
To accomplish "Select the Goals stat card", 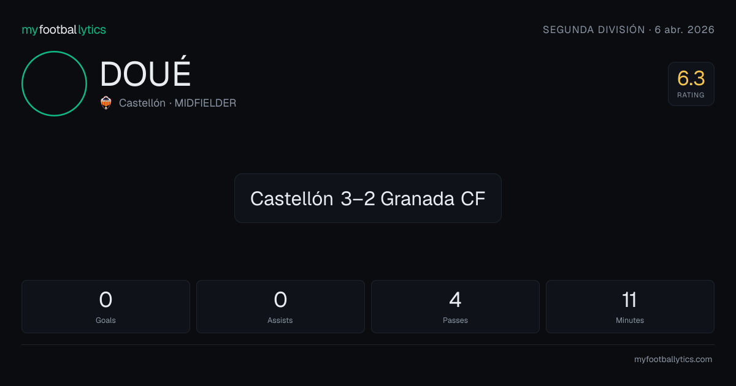I will point(105,306).
